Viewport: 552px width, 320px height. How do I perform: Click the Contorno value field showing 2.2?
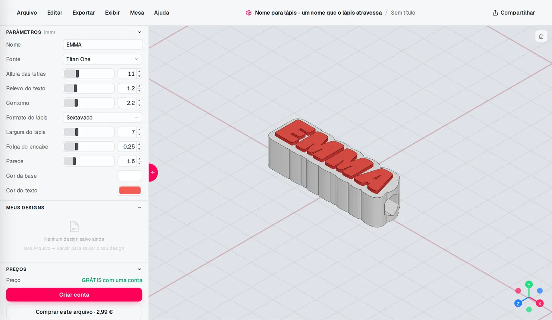click(x=130, y=103)
